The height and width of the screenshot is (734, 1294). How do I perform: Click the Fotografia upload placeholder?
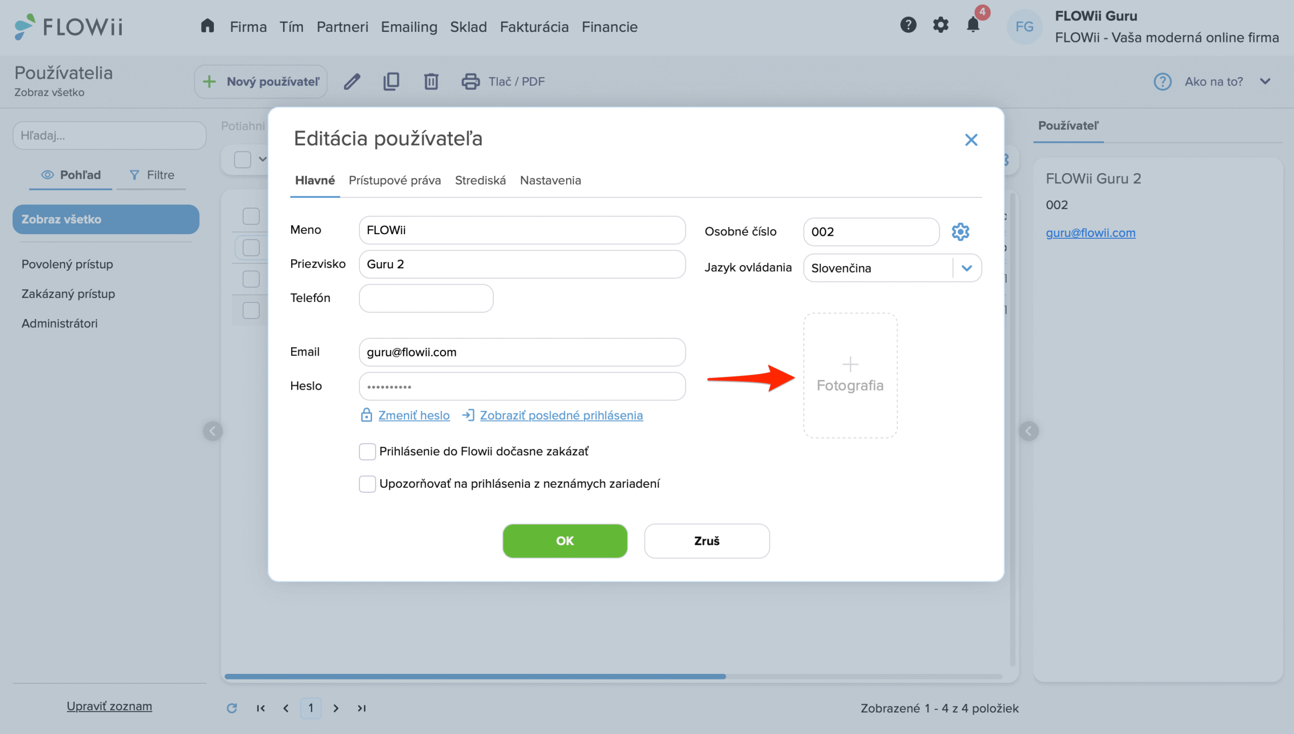tap(850, 375)
